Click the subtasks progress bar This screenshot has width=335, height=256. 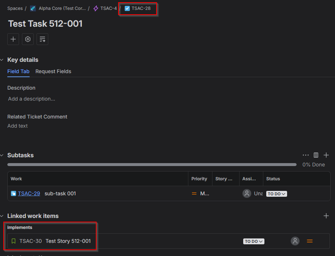[x=152, y=165]
